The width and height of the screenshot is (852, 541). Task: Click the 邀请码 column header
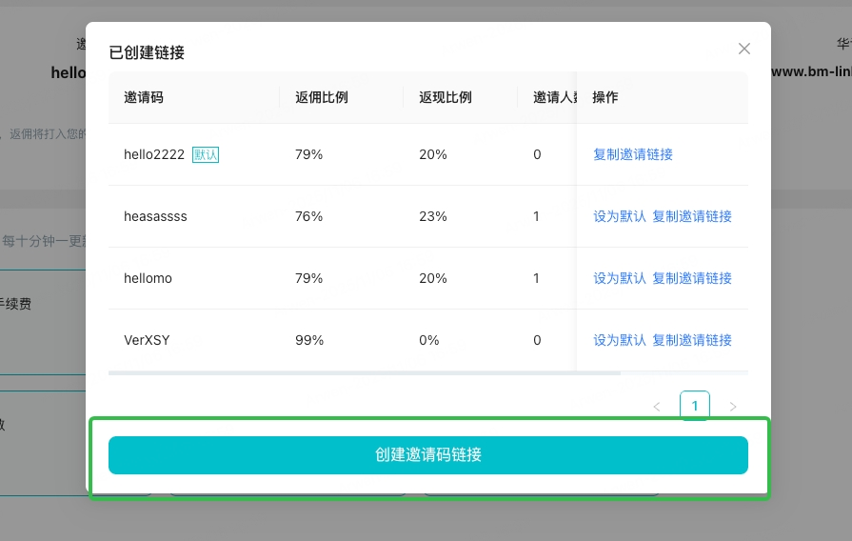click(144, 97)
